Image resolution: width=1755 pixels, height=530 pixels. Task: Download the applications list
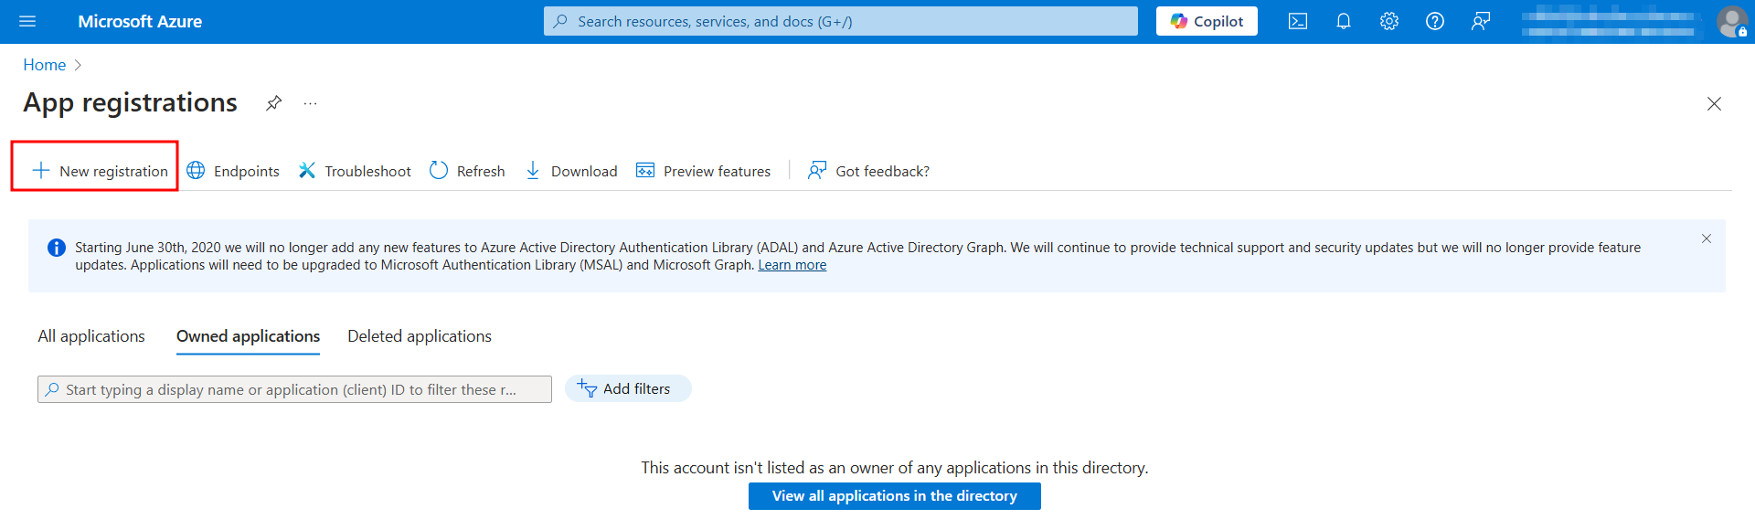pos(571,171)
